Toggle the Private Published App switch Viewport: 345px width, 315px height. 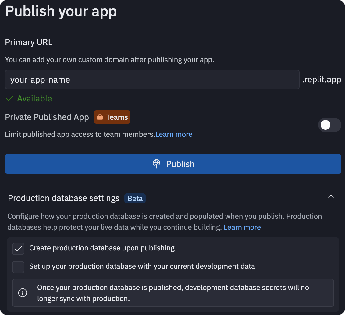click(x=329, y=125)
